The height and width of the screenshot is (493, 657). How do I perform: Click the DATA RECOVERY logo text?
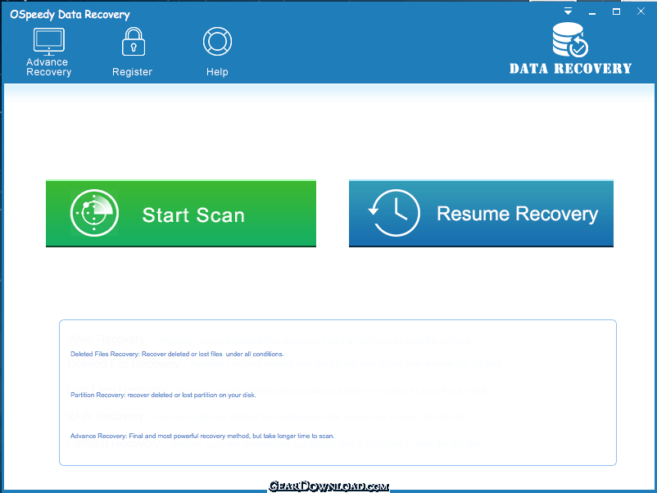(570, 69)
